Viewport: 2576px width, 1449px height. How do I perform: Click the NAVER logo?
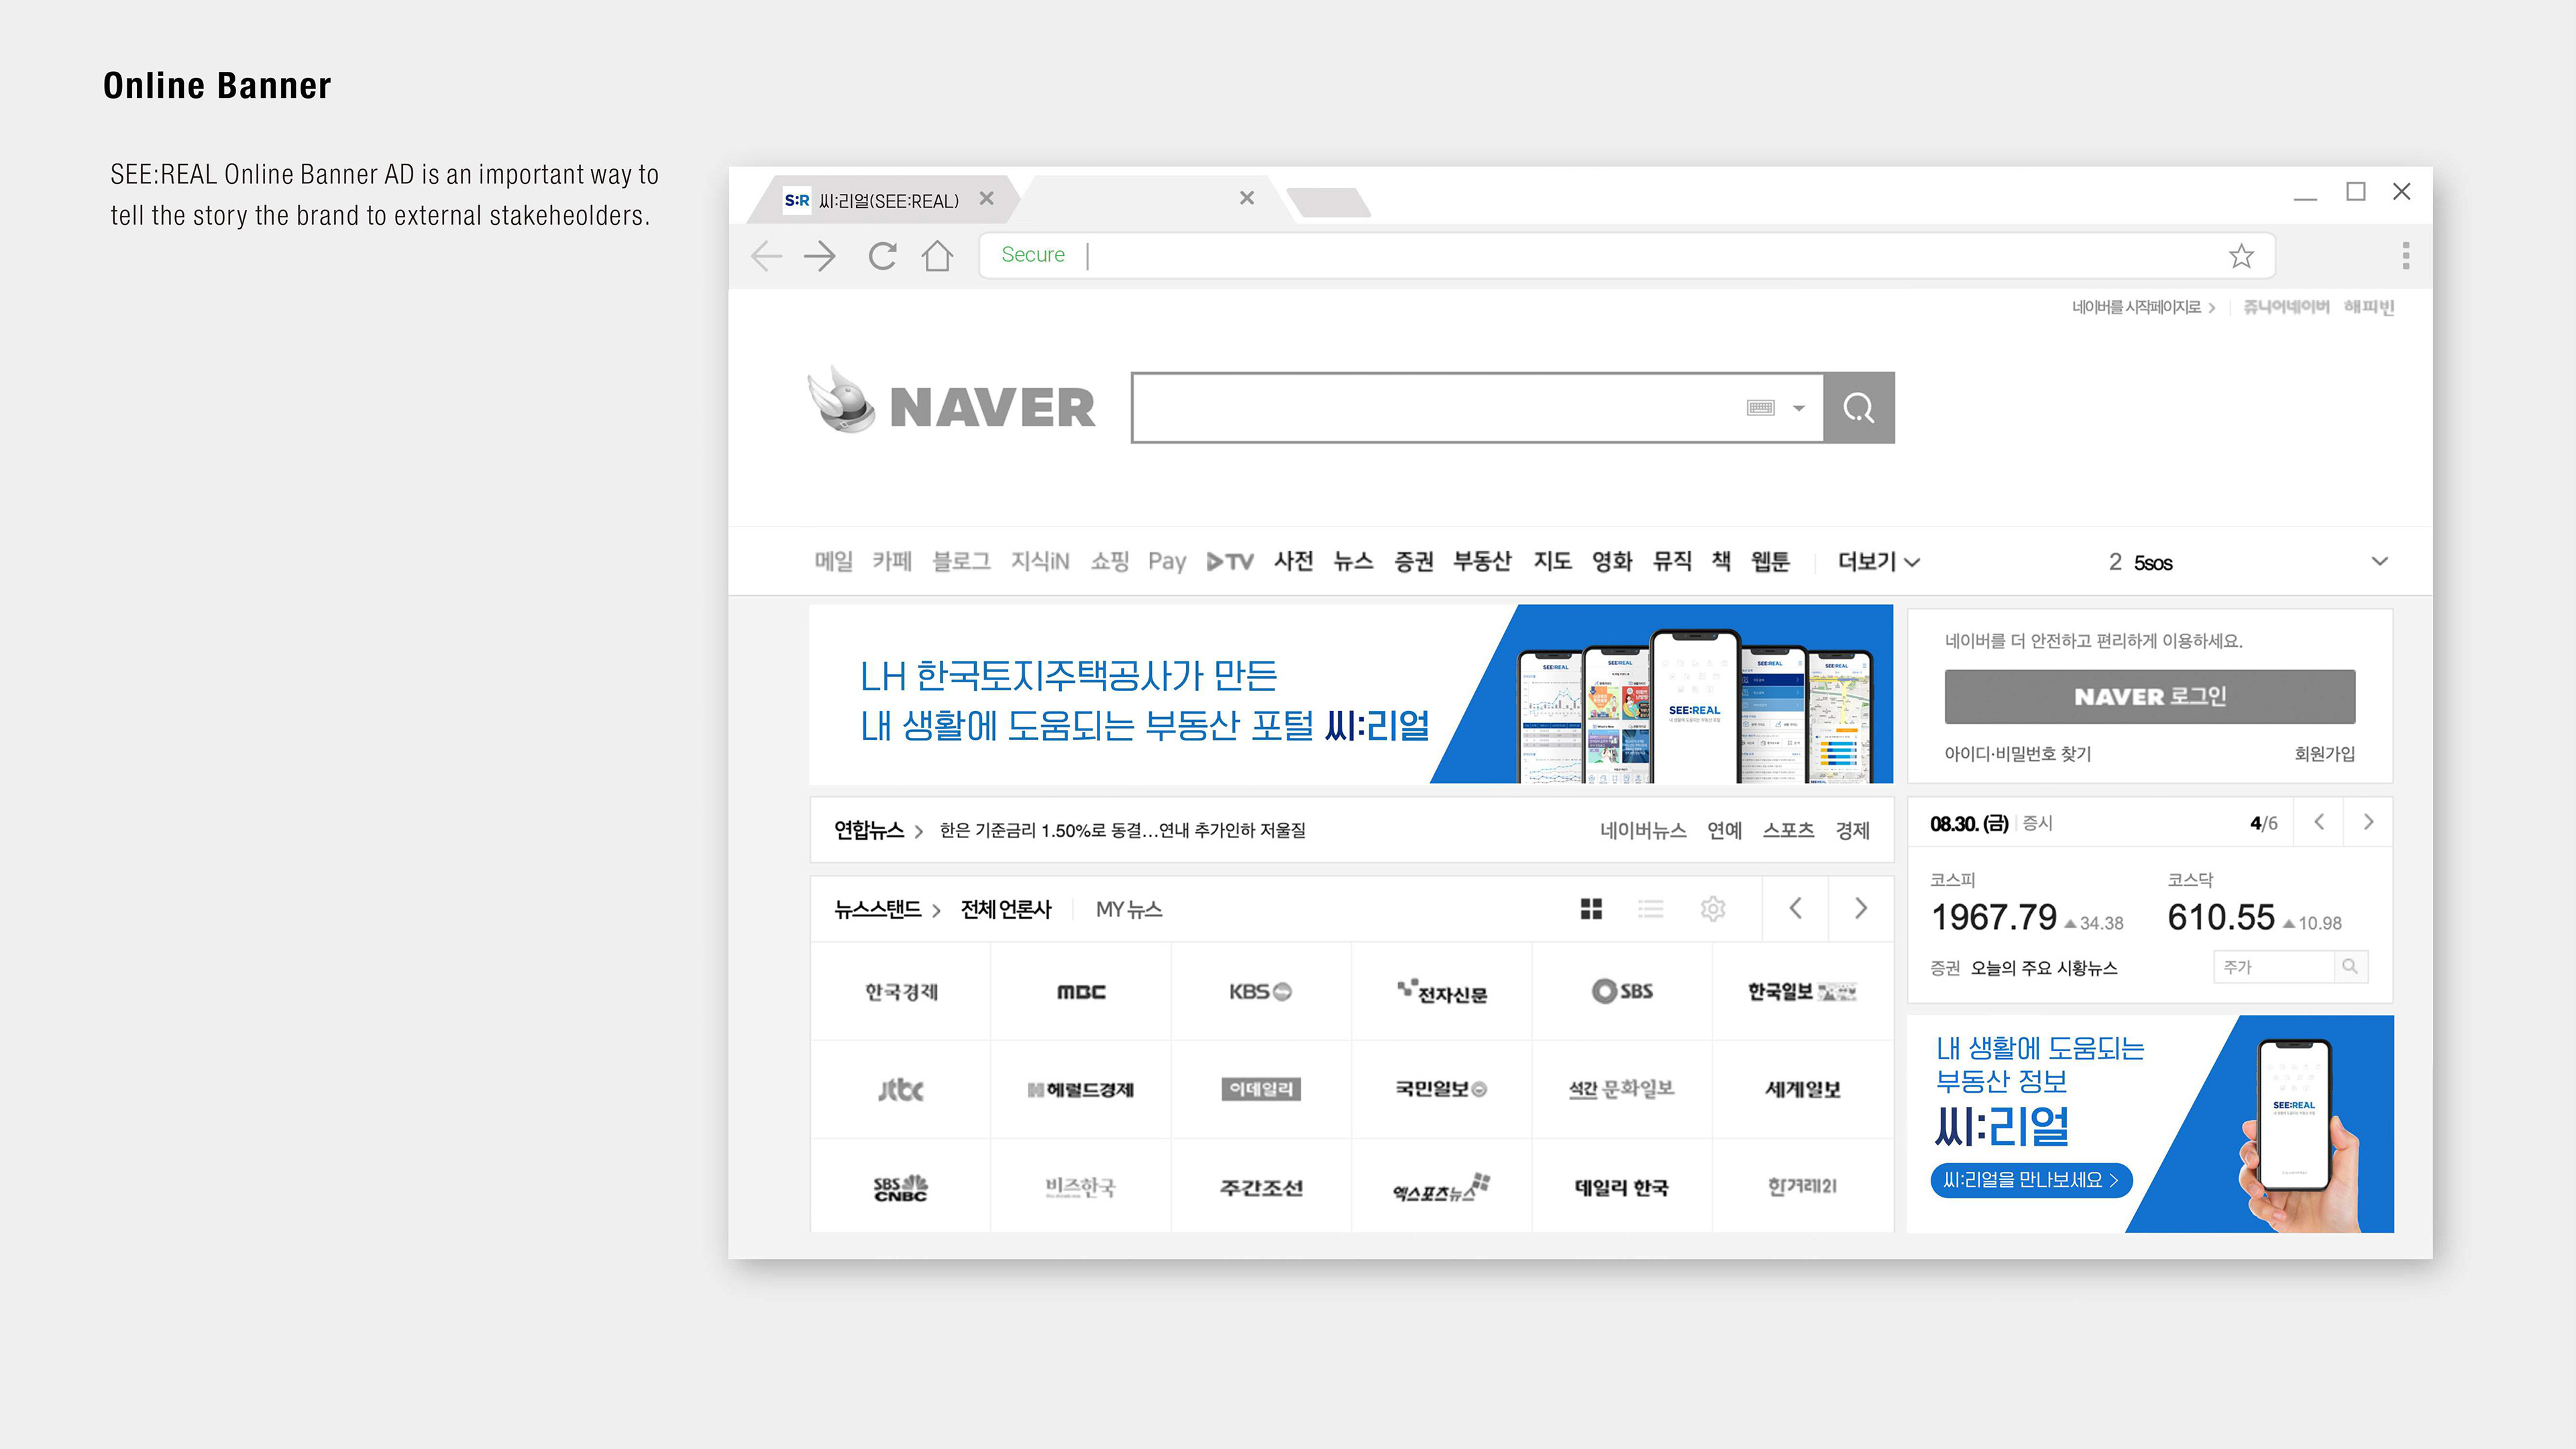click(951, 401)
